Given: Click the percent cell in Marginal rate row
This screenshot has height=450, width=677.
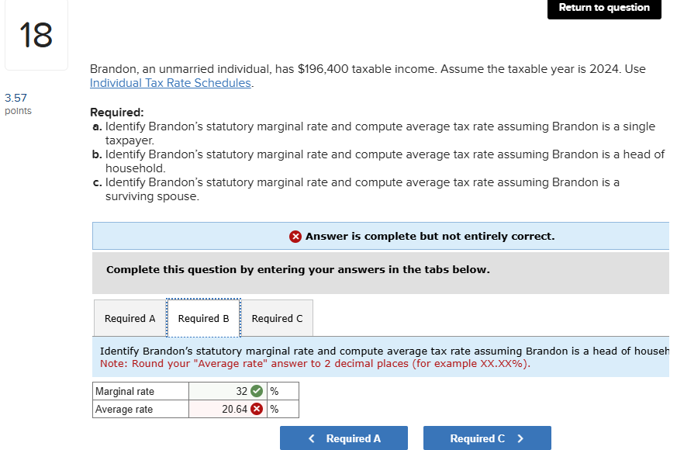Looking at the screenshot, I should (x=283, y=391).
